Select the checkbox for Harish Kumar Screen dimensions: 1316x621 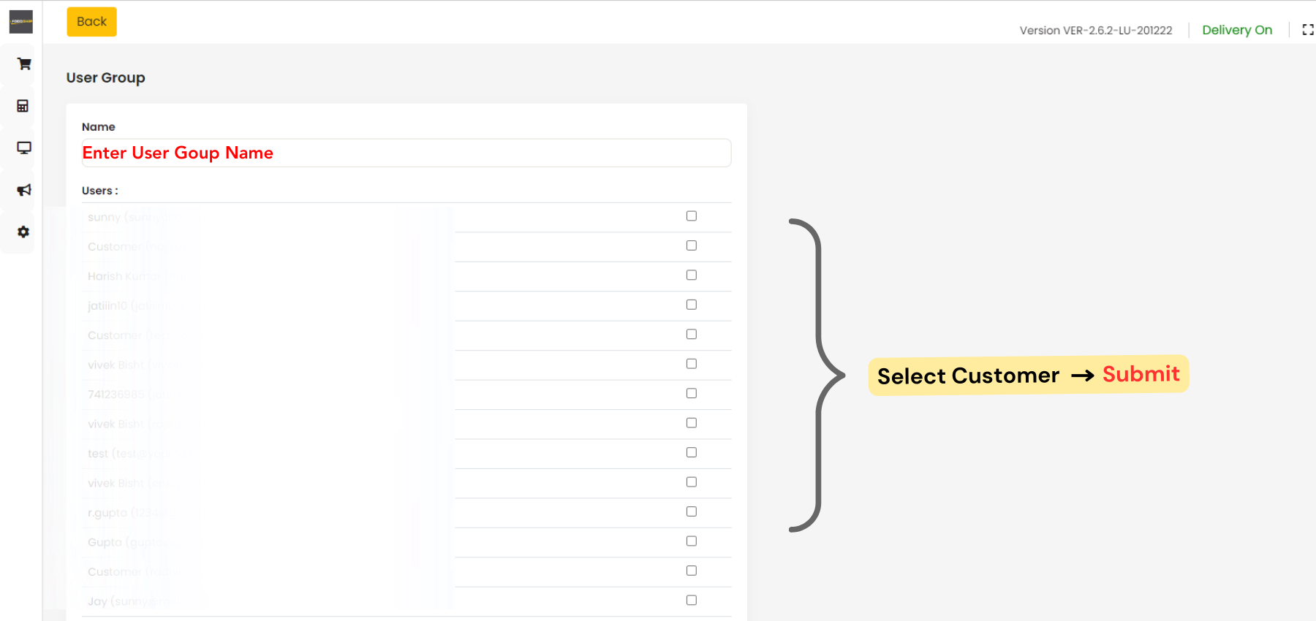[x=692, y=275]
